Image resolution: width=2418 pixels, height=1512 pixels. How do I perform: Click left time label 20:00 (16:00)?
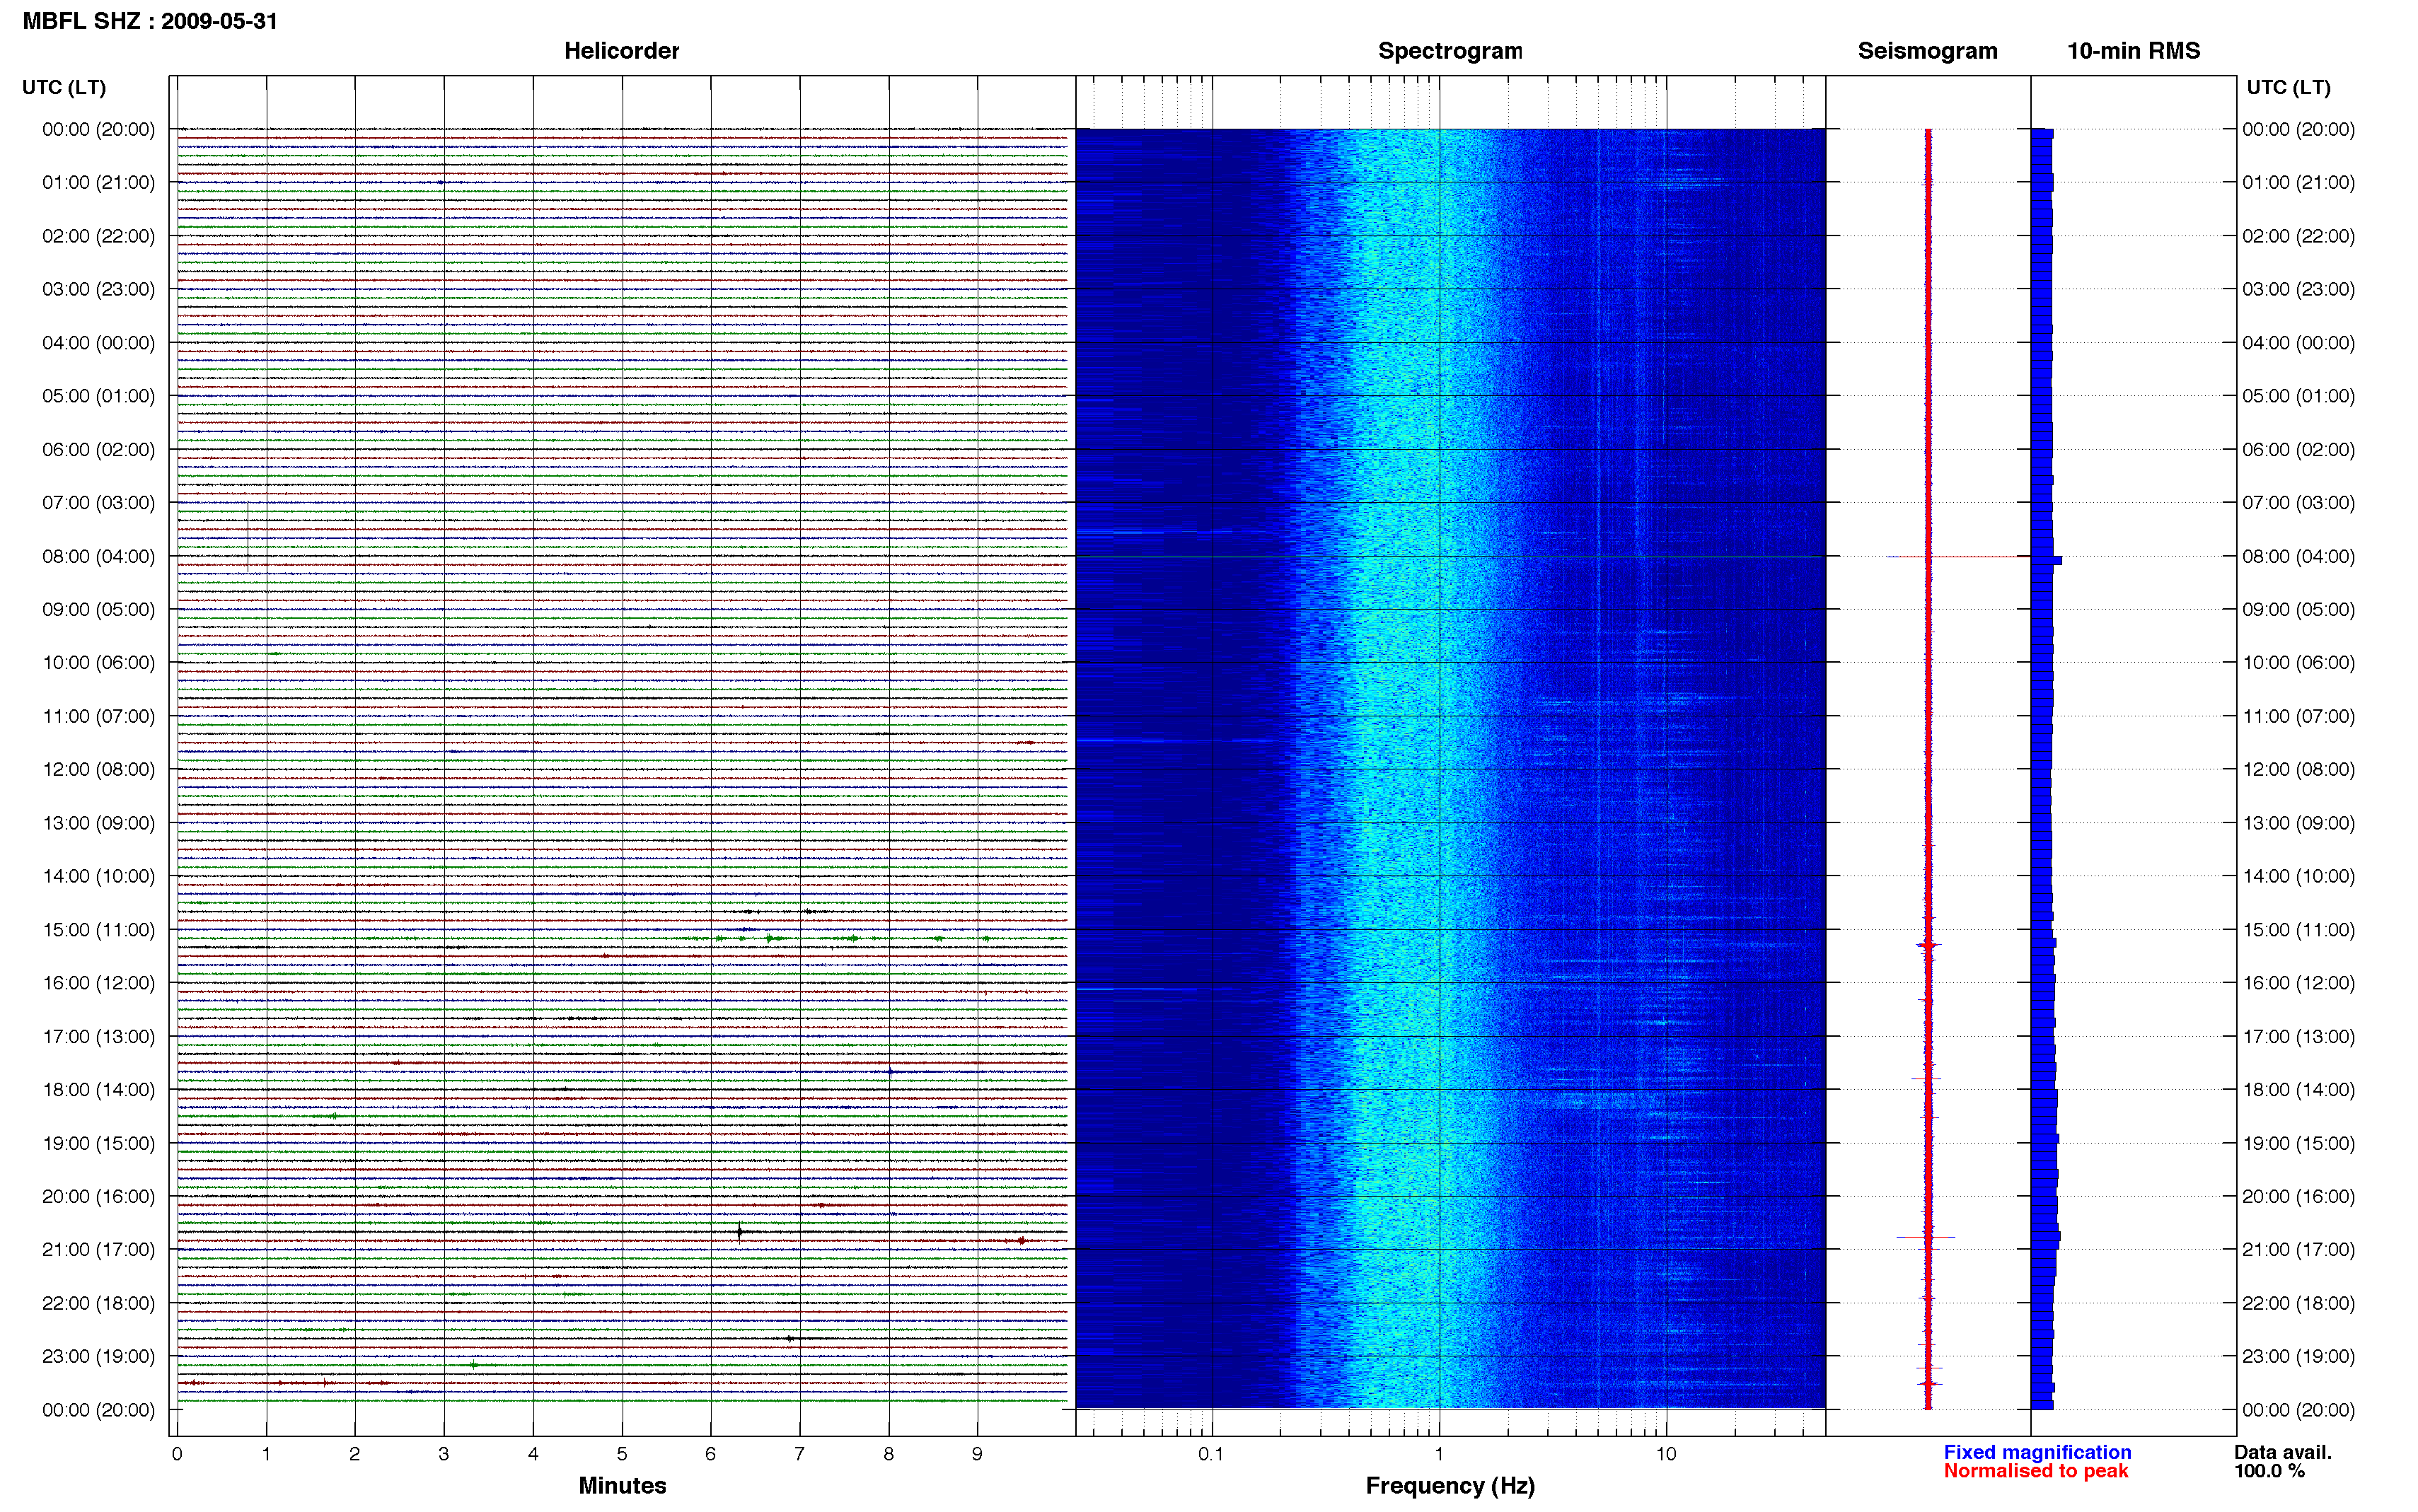(x=98, y=1196)
